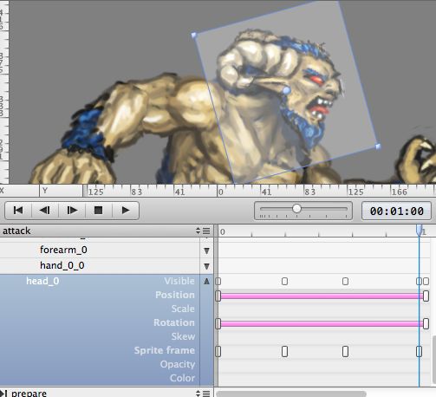
Task: Select the third Visible keyframe
Action: click(x=345, y=281)
